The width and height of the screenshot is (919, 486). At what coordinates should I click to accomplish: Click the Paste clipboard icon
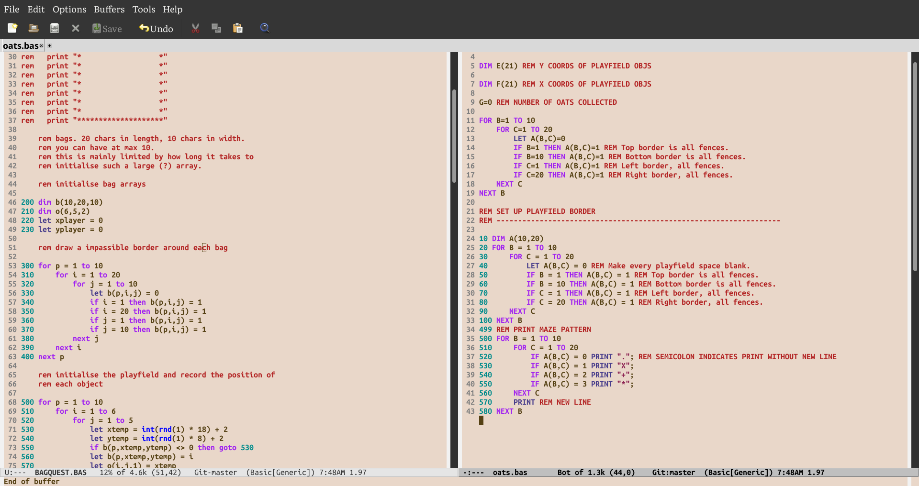pos(237,28)
